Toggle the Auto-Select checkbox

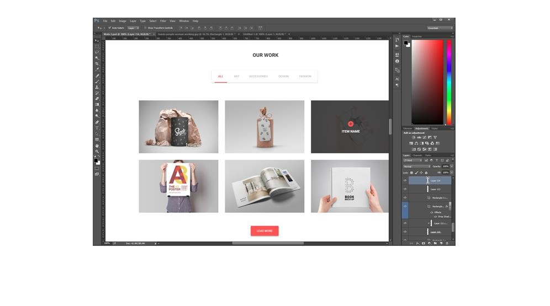(109, 28)
